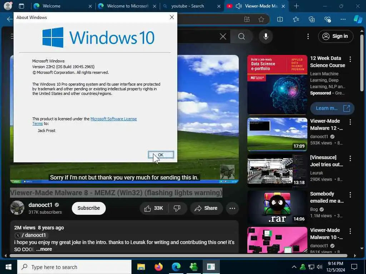The height and width of the screenshot is (274, 366).
Task: Open Viewer-Made Malware 12 video thumbnail
Action: point(277,135)
